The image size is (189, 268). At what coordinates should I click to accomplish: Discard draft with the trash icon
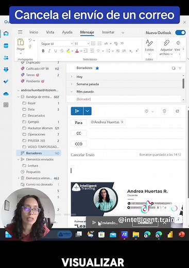click(x=164, y=111)
